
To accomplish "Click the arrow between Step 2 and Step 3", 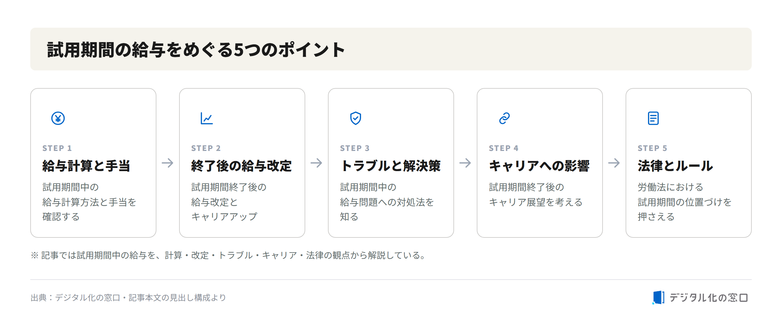I will click(316, 163).
